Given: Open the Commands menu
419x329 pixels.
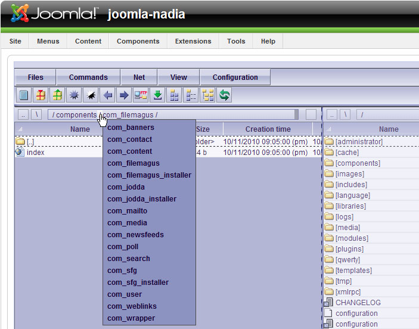Looking at the screenshot, I should click(x=88, y=77).
